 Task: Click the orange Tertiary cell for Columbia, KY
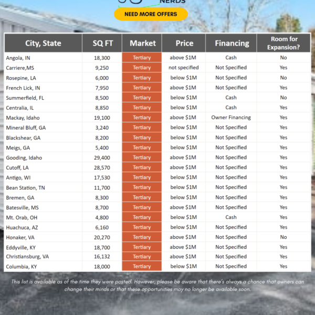[142, 267]
